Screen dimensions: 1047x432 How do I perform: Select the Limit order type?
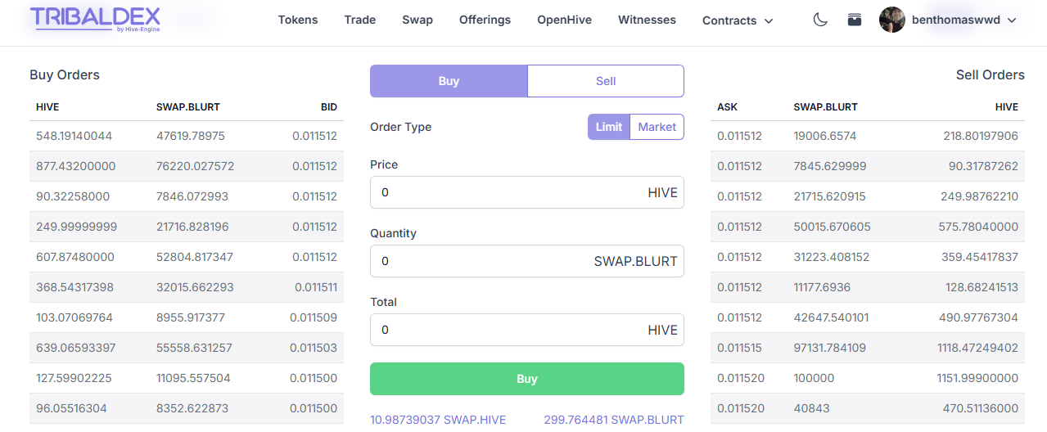click(609, 127)
